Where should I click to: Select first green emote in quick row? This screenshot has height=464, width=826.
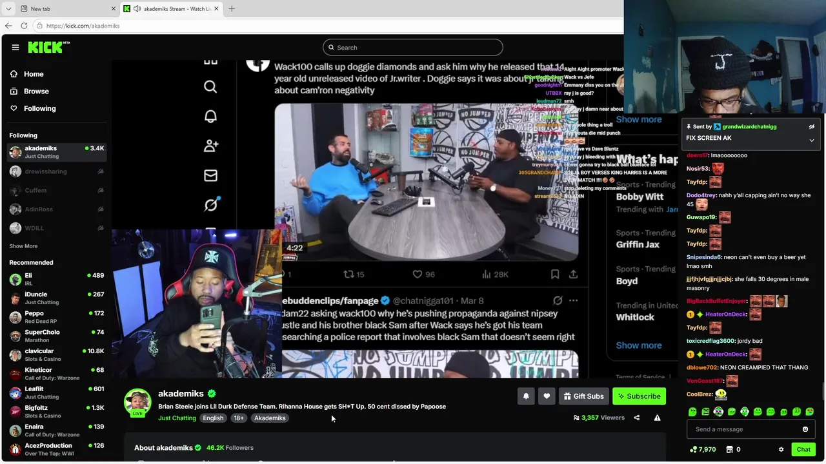coord(692,412)
